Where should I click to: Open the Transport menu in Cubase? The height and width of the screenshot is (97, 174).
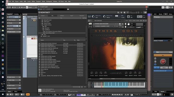[38, 1]
